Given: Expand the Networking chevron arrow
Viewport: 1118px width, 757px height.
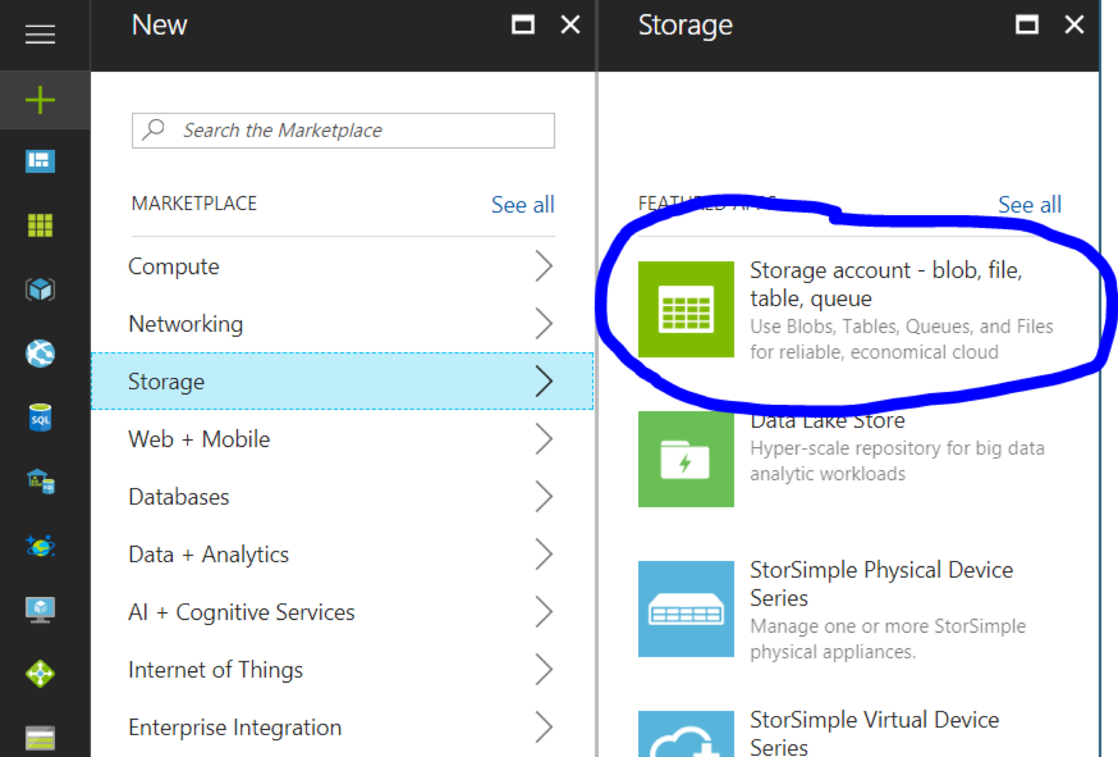Looking at the screenshot, I should coord(544,324).
